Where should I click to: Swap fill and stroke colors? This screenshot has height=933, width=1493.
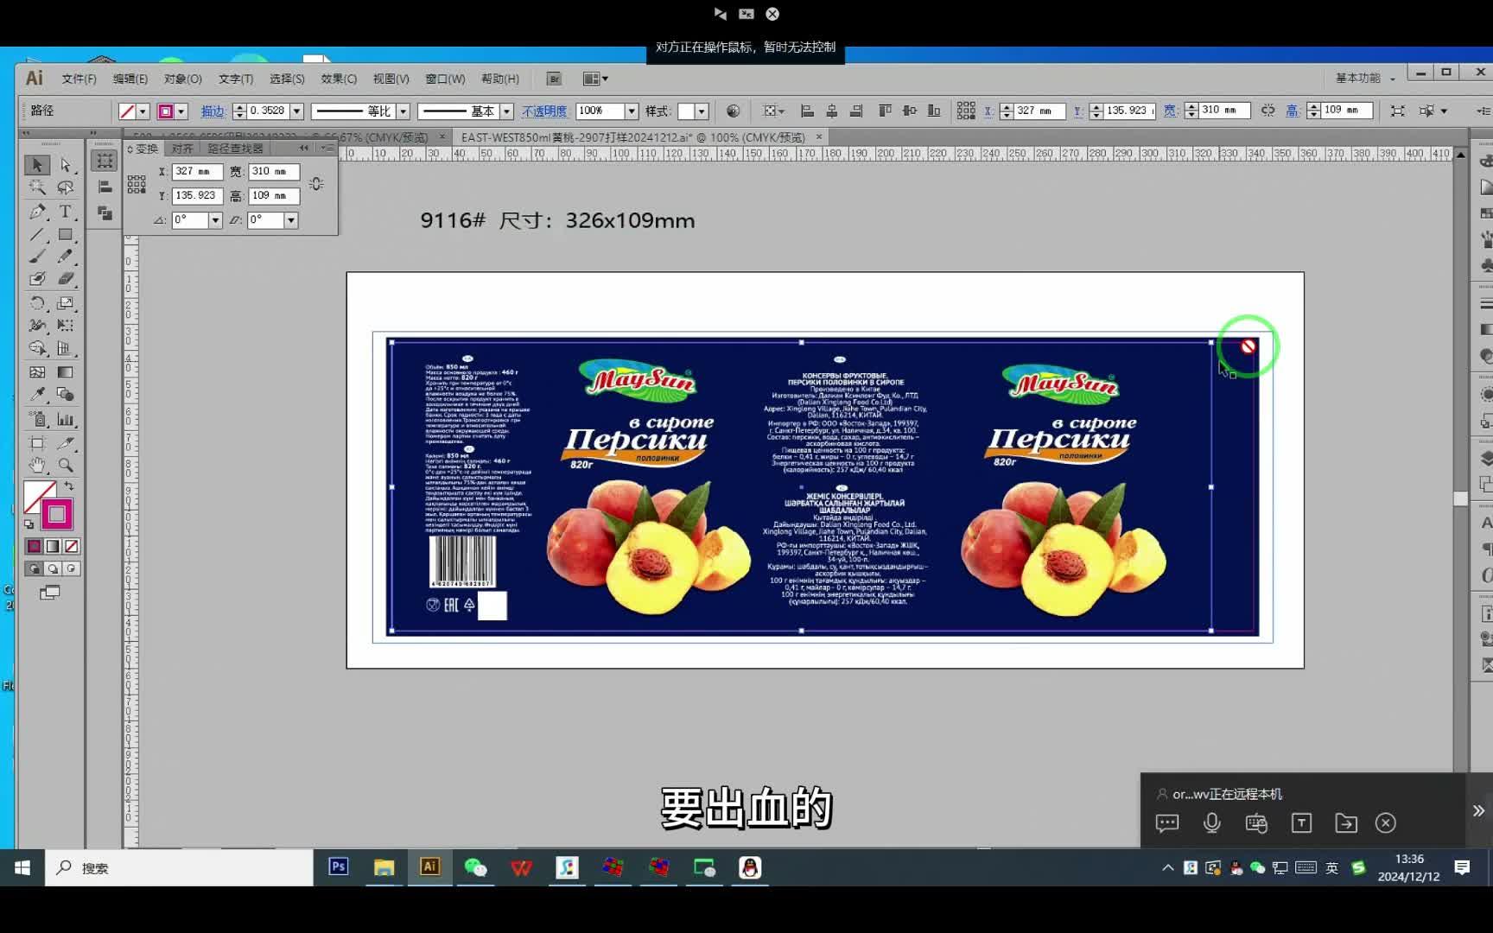(69, 486)
